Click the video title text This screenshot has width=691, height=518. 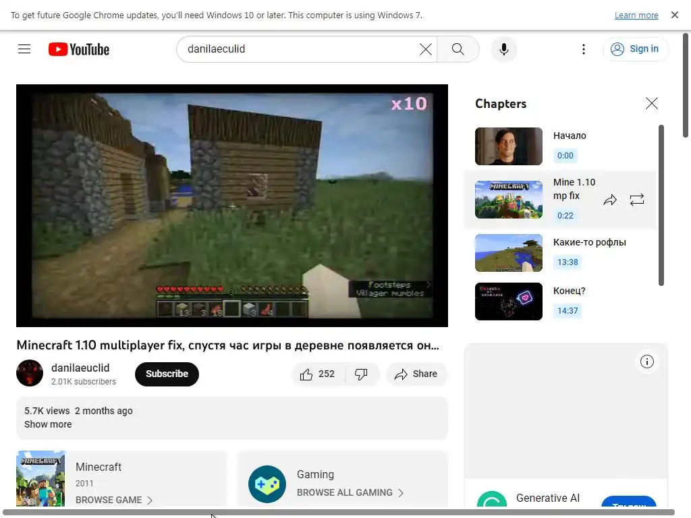(228, 345)
